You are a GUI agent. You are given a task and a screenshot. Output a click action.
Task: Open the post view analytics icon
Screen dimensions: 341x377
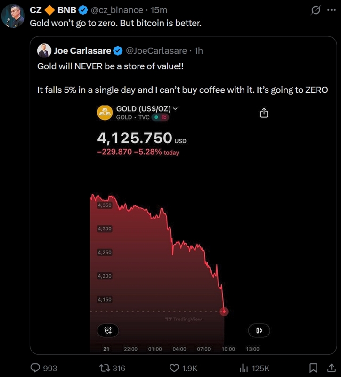(244, 368)
